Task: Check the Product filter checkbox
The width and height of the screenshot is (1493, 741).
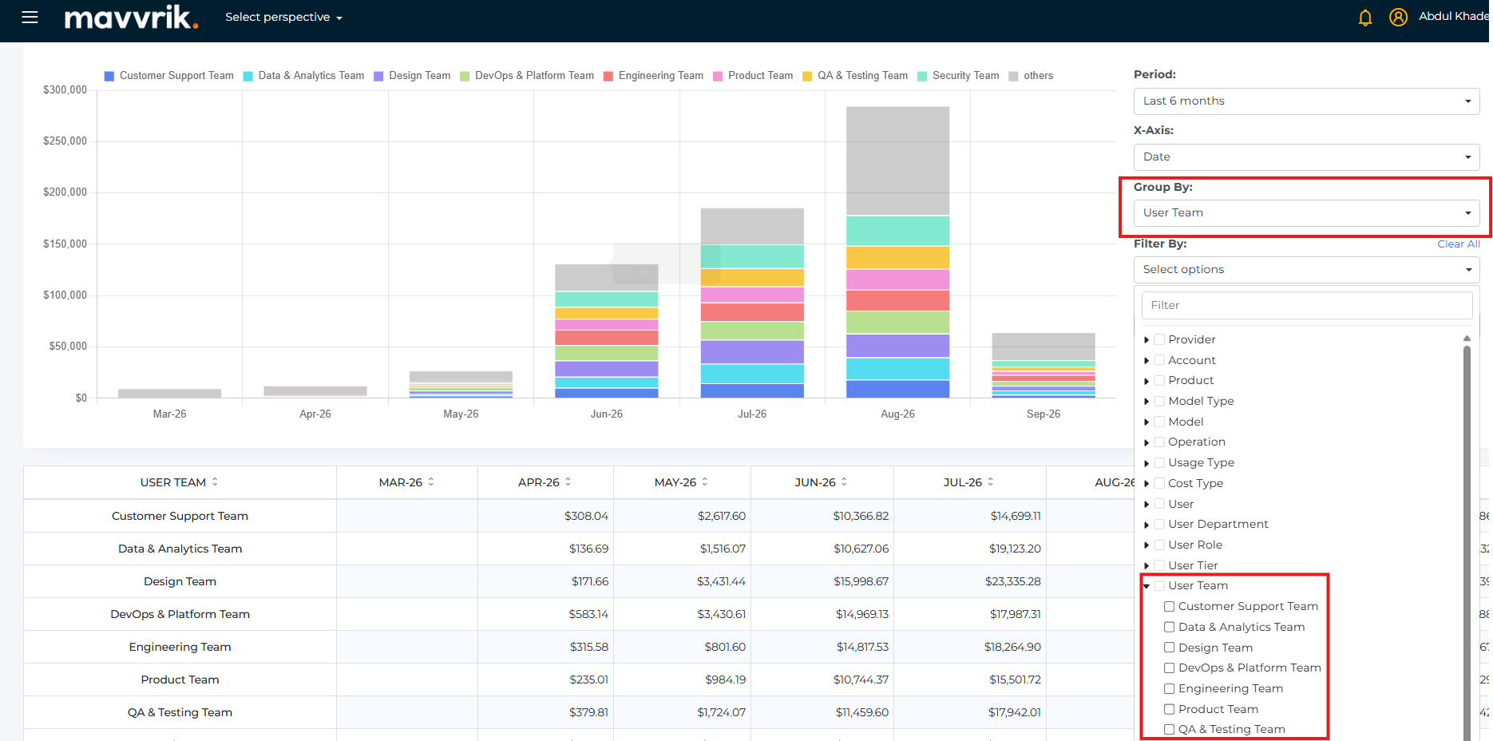Action: (1159, 380)
